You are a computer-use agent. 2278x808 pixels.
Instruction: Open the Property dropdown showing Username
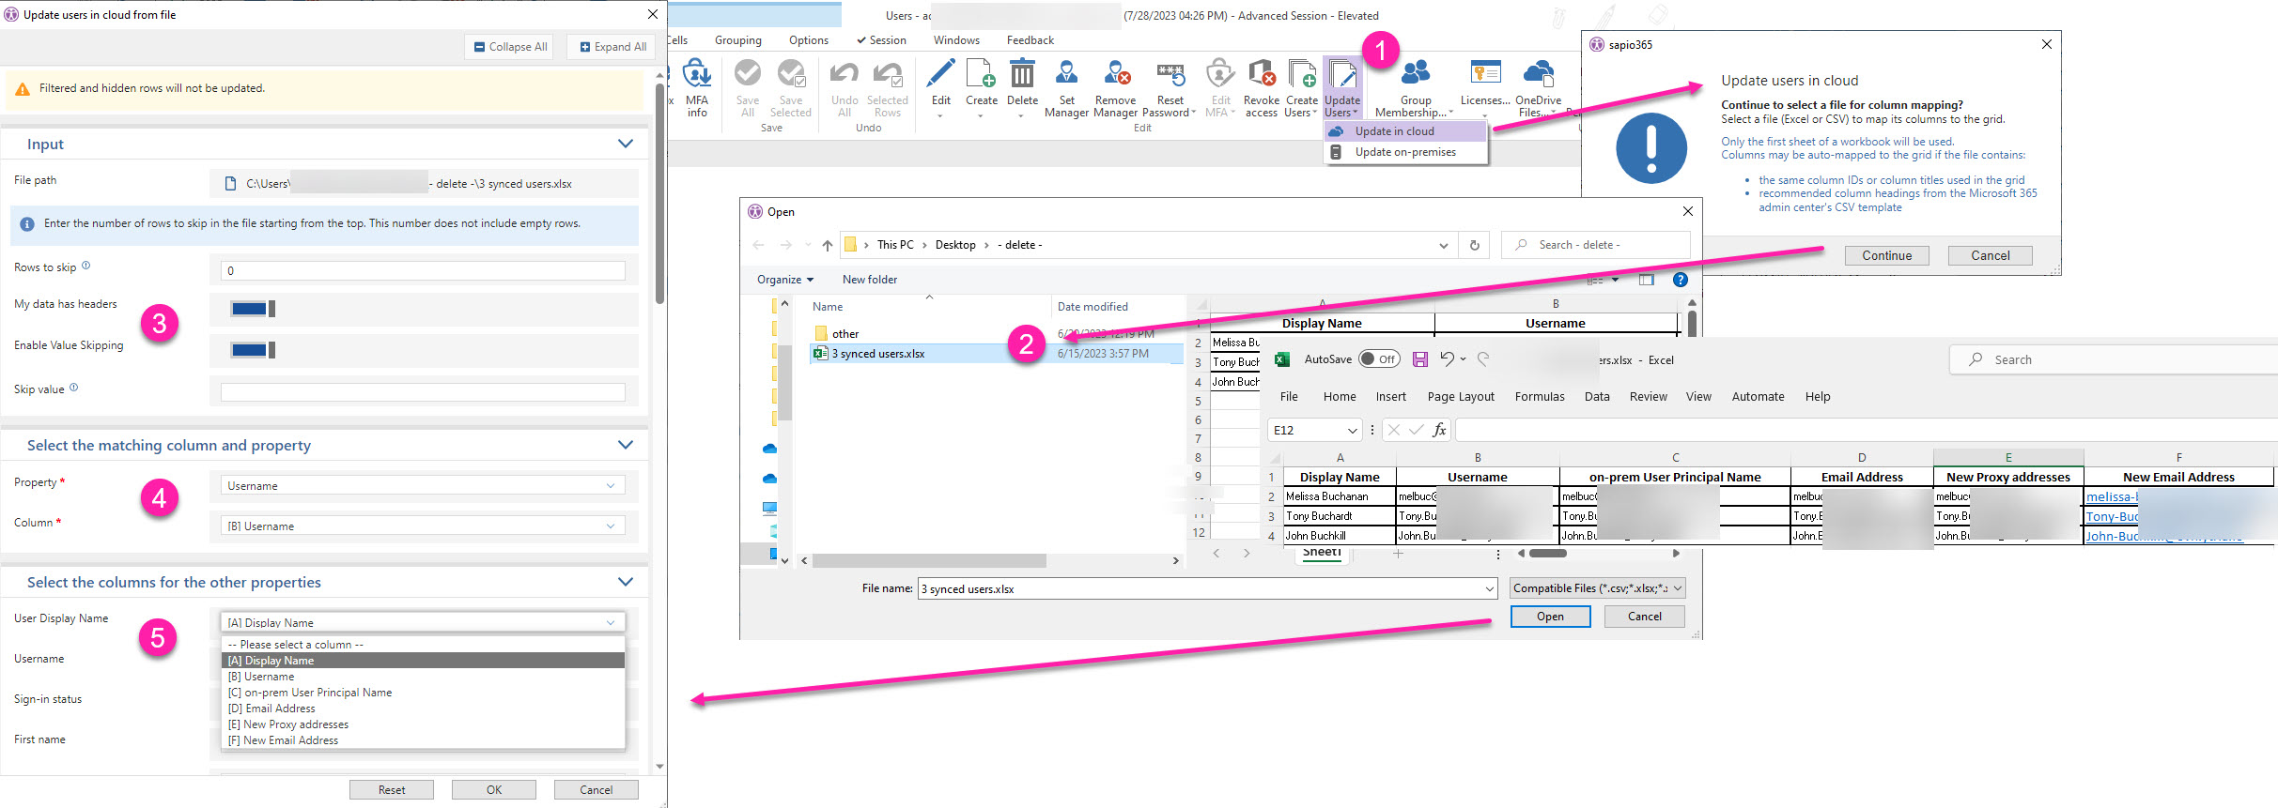tap(422, 486)
